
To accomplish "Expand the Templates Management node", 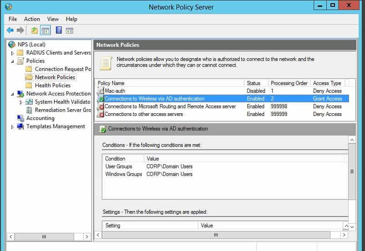I will click(13, 127).
